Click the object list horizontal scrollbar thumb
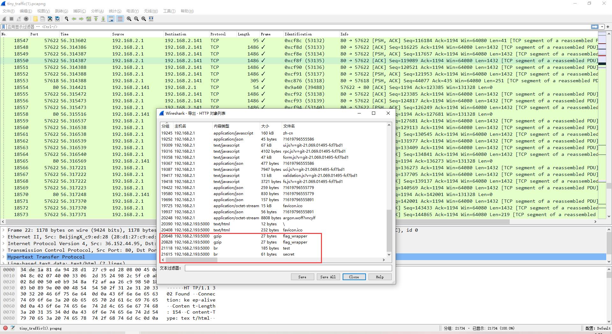612x334 pixels. [191, 260]
